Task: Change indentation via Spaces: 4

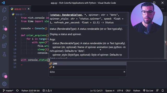Action: pos(110,91)
